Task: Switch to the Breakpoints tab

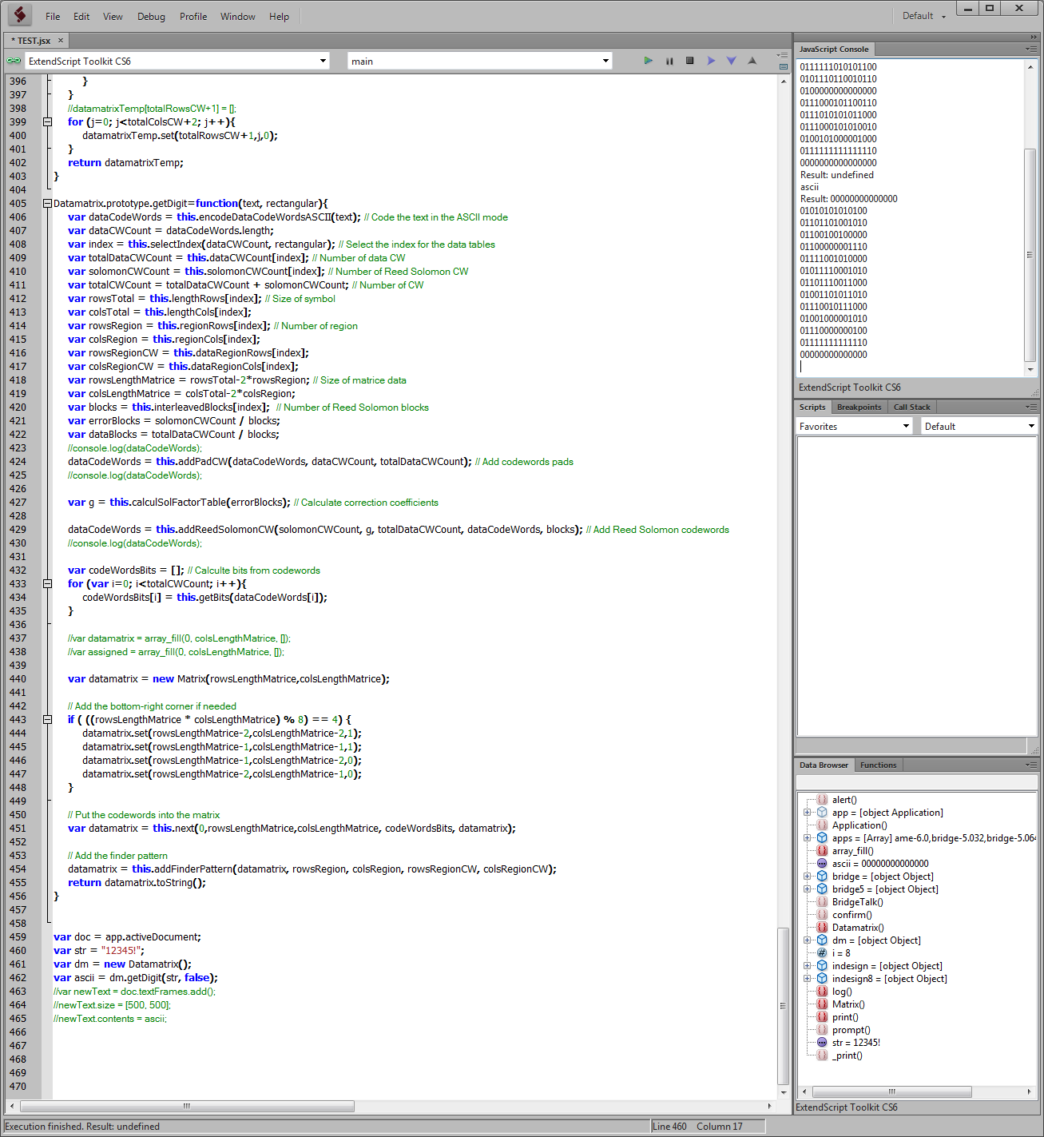Action: coord(859,407)
